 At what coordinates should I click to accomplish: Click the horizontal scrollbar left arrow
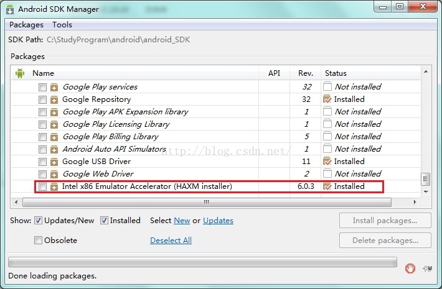[16, 202]
